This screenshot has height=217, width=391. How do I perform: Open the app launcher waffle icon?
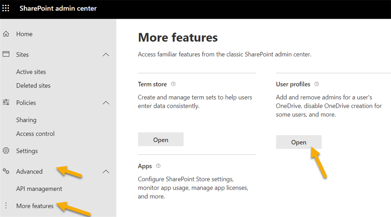[x=6, y=8]
